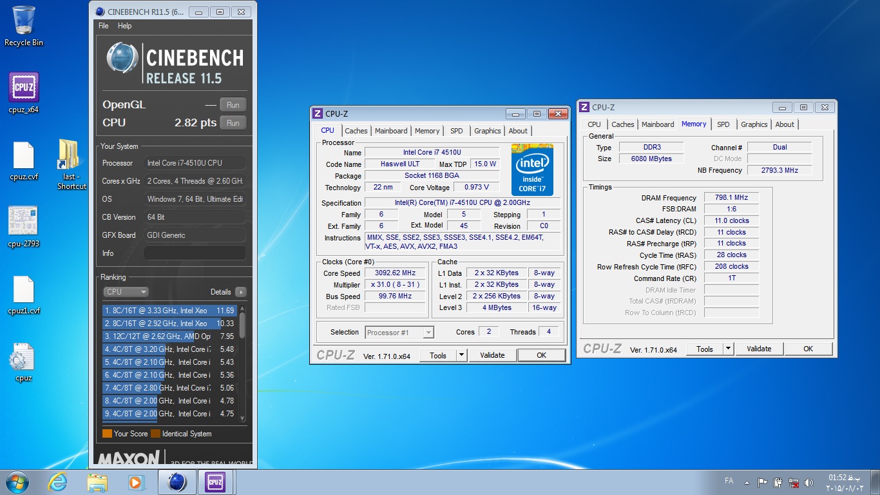
Task: Select the cpu-2793 image file icon
Action: 24,227
